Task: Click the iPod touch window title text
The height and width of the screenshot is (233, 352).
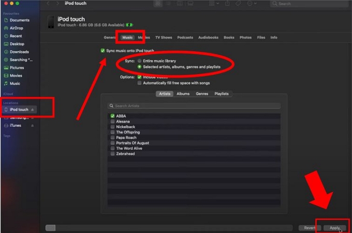Action: tap(76, 4)
